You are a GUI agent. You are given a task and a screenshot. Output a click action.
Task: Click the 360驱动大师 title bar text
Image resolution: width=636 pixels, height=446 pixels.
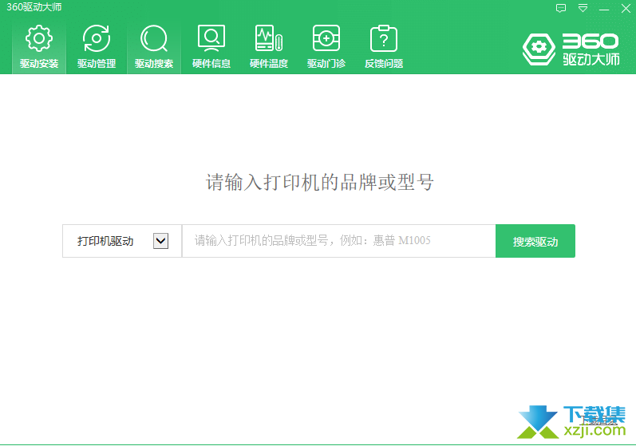click(x=34, y=7)
